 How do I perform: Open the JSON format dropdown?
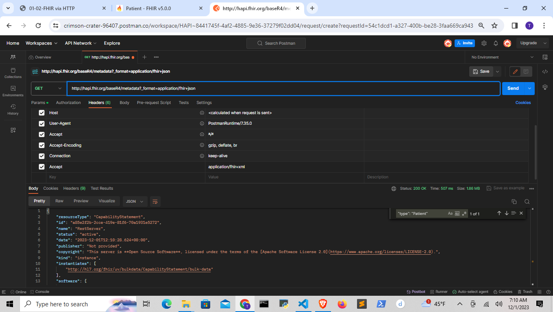135,201
